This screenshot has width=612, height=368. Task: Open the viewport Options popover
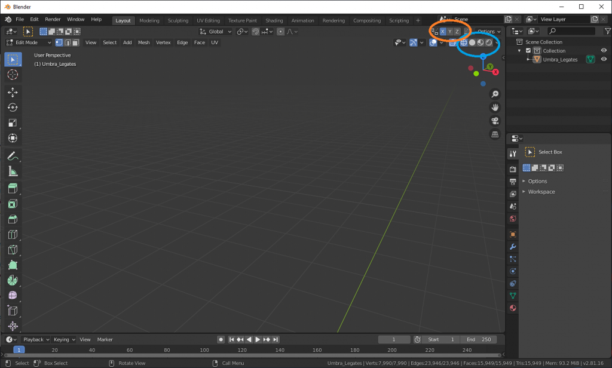pyautogui.click(x=488, y=31)
